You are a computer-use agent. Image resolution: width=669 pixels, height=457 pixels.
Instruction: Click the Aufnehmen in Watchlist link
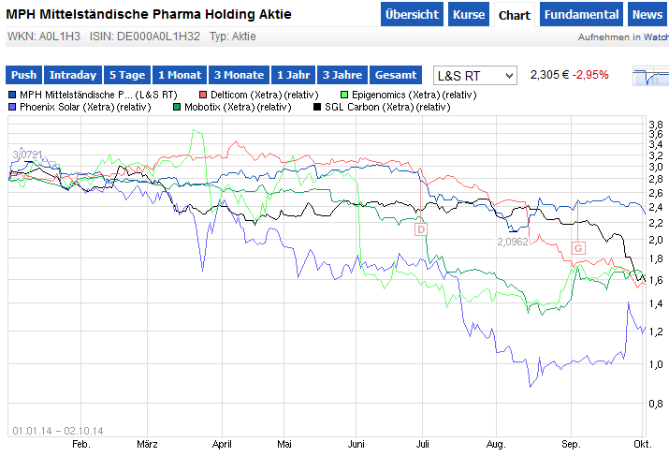tap(623, 37)
